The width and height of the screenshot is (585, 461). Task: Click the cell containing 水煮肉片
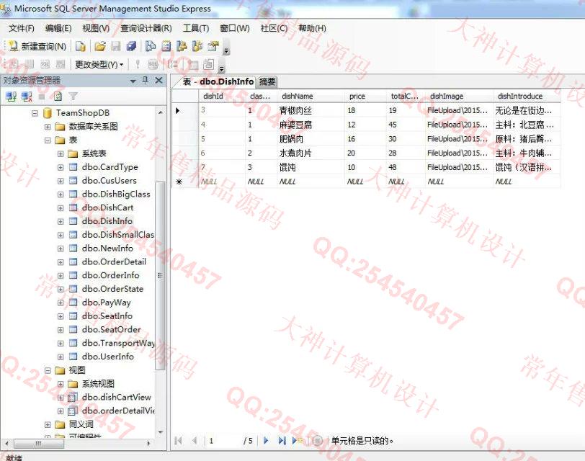click(x=311, y=153)
